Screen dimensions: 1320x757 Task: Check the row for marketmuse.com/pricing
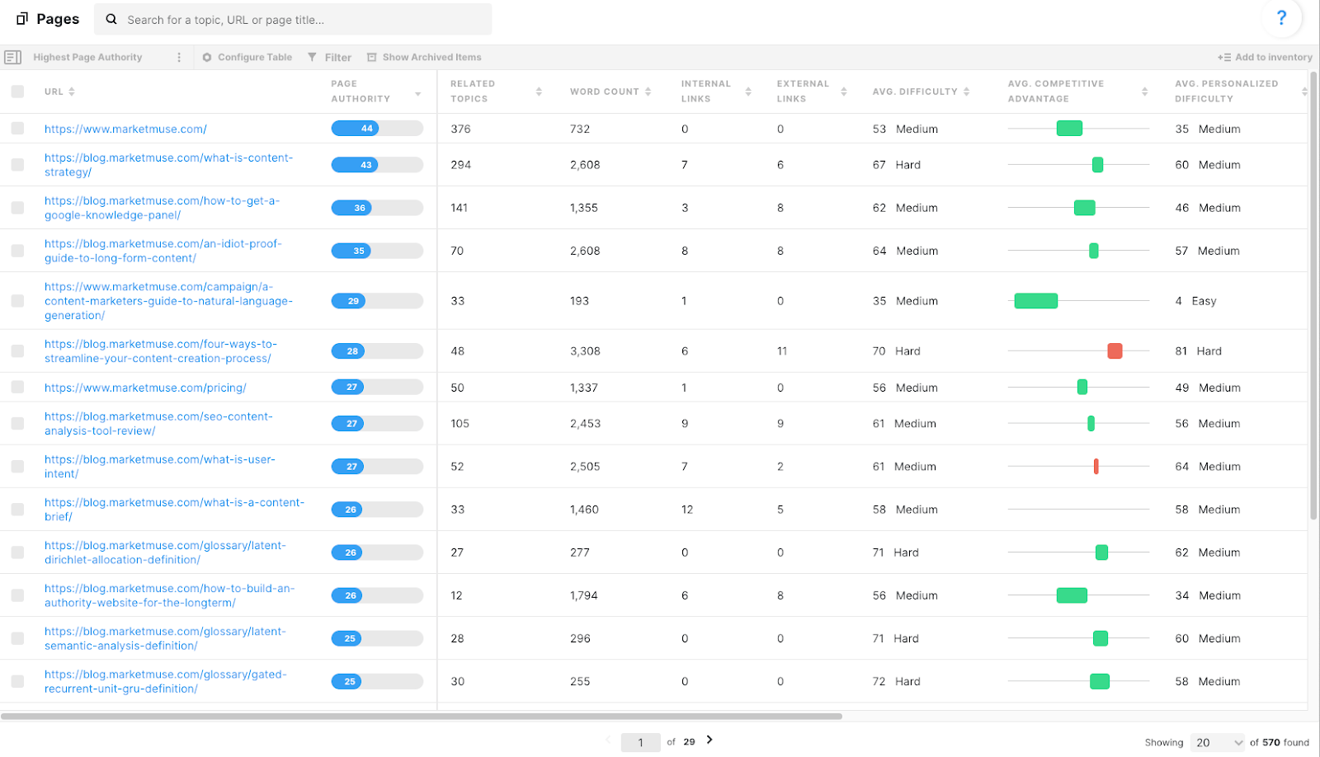[17, 387]
